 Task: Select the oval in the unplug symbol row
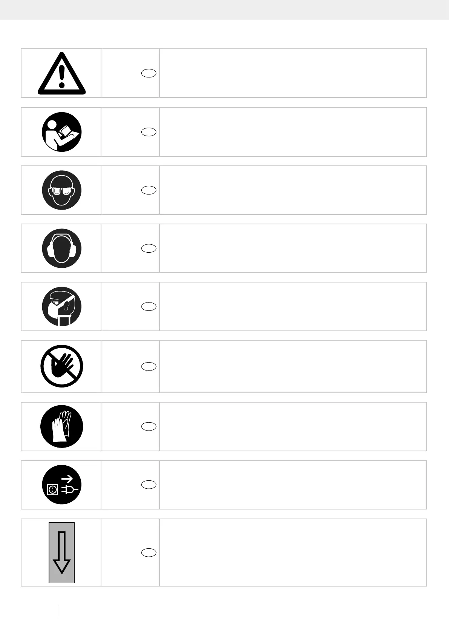pyautogui.click(x=149, y=485)
